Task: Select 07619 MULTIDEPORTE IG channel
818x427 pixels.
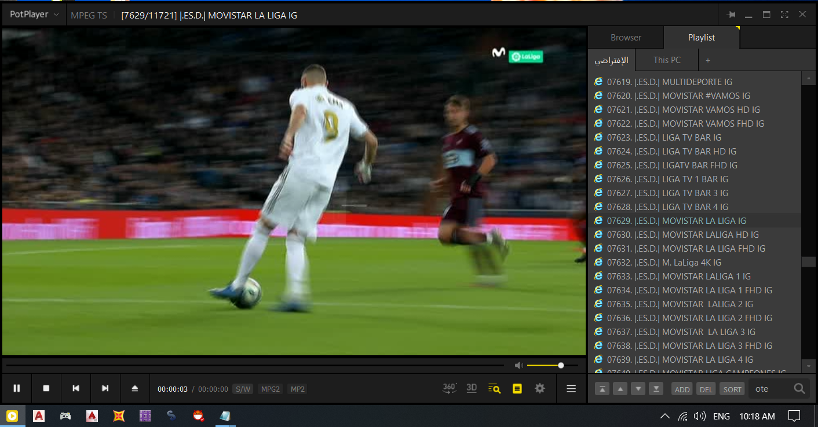Action: click(x=695, y=82)
